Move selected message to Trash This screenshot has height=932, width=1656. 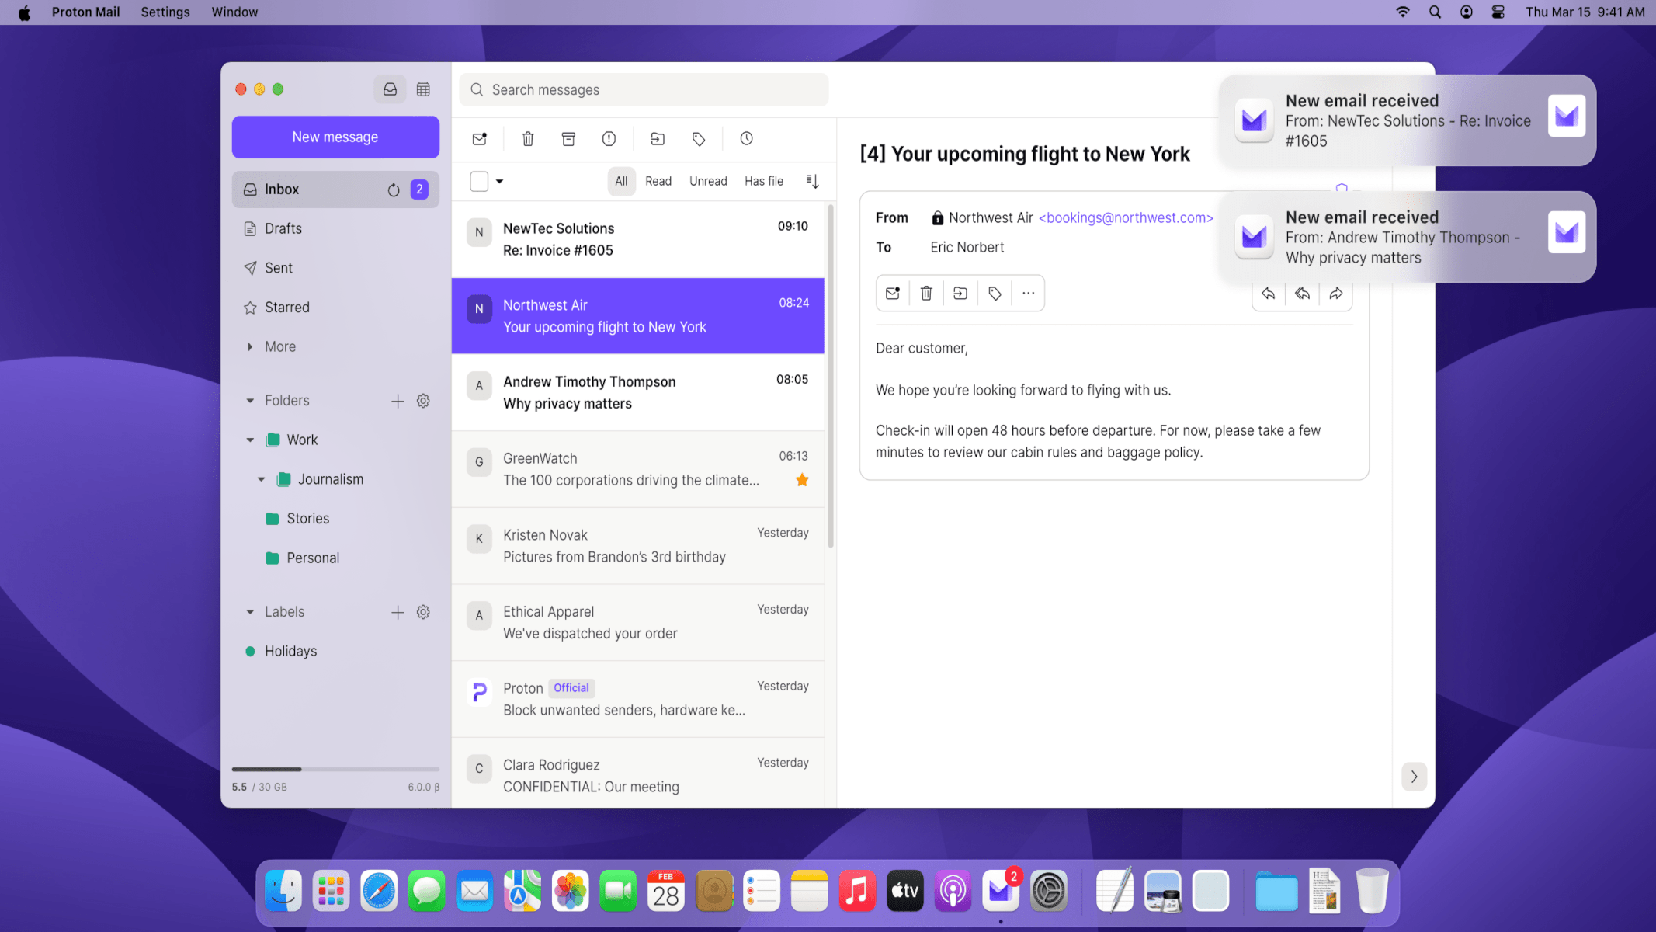click(528, 138)
